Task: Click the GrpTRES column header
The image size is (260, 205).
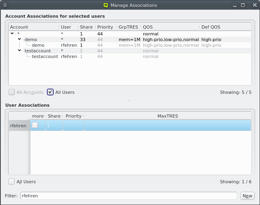Action: [x=129, y=27]
